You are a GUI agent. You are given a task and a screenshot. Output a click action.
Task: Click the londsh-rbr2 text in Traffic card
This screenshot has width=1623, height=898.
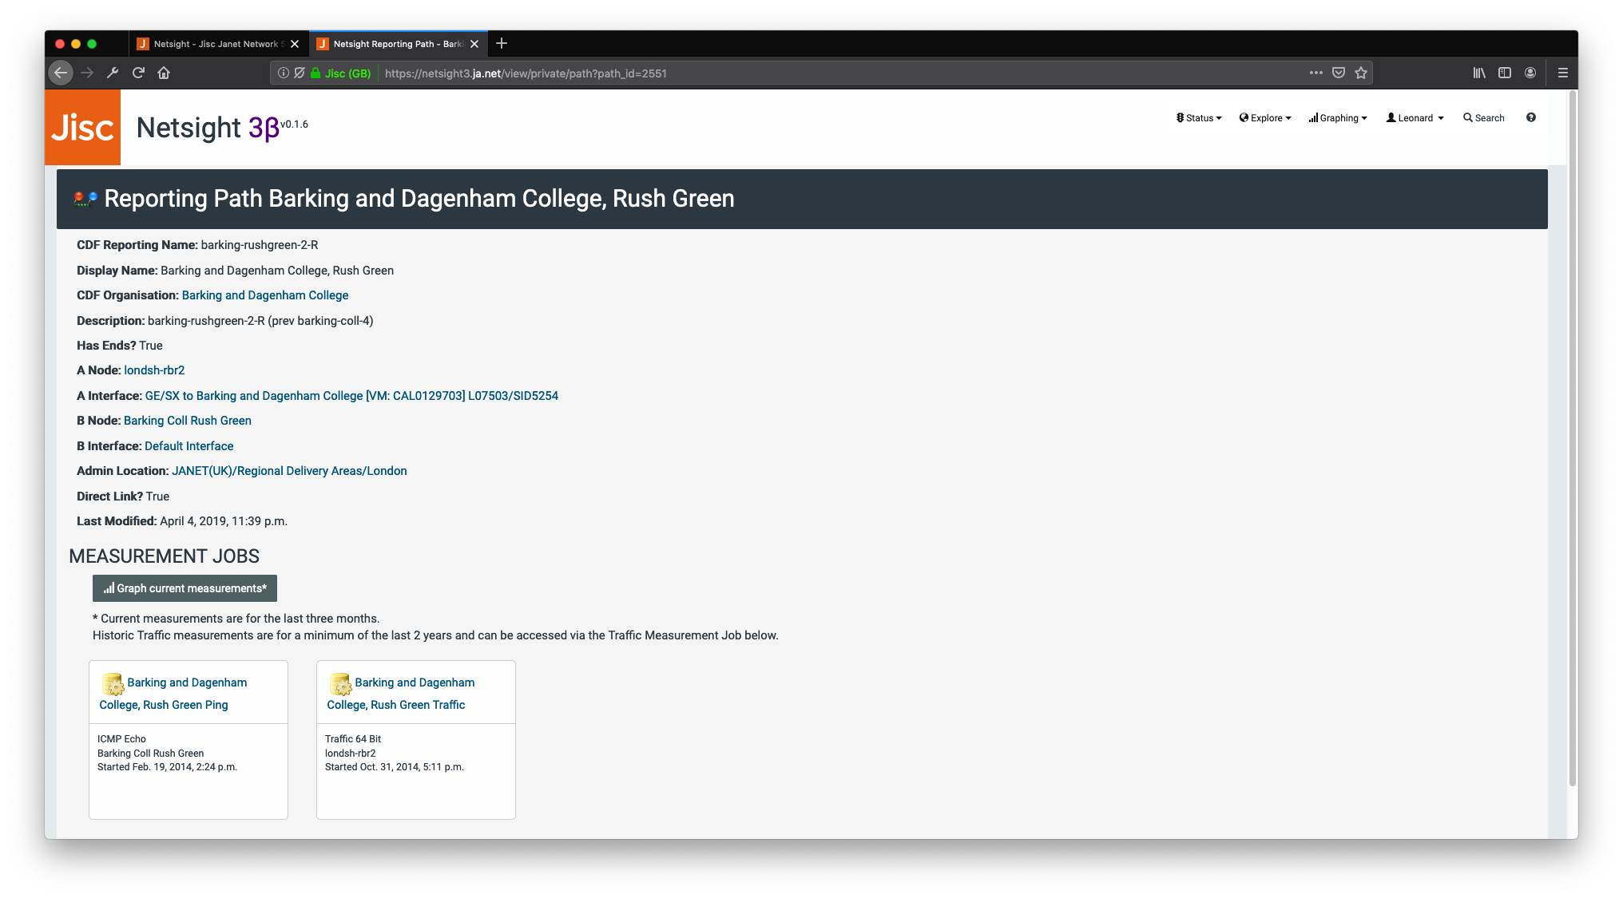tap(351, 754)
